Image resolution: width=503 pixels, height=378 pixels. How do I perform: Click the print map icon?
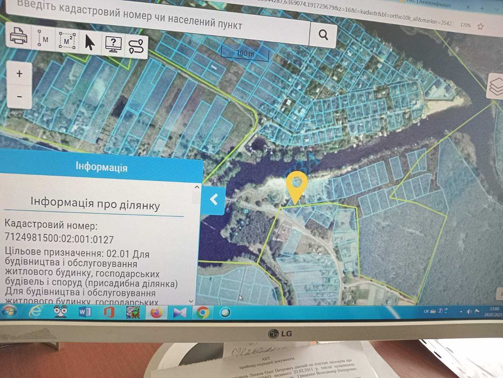point(19,35)
